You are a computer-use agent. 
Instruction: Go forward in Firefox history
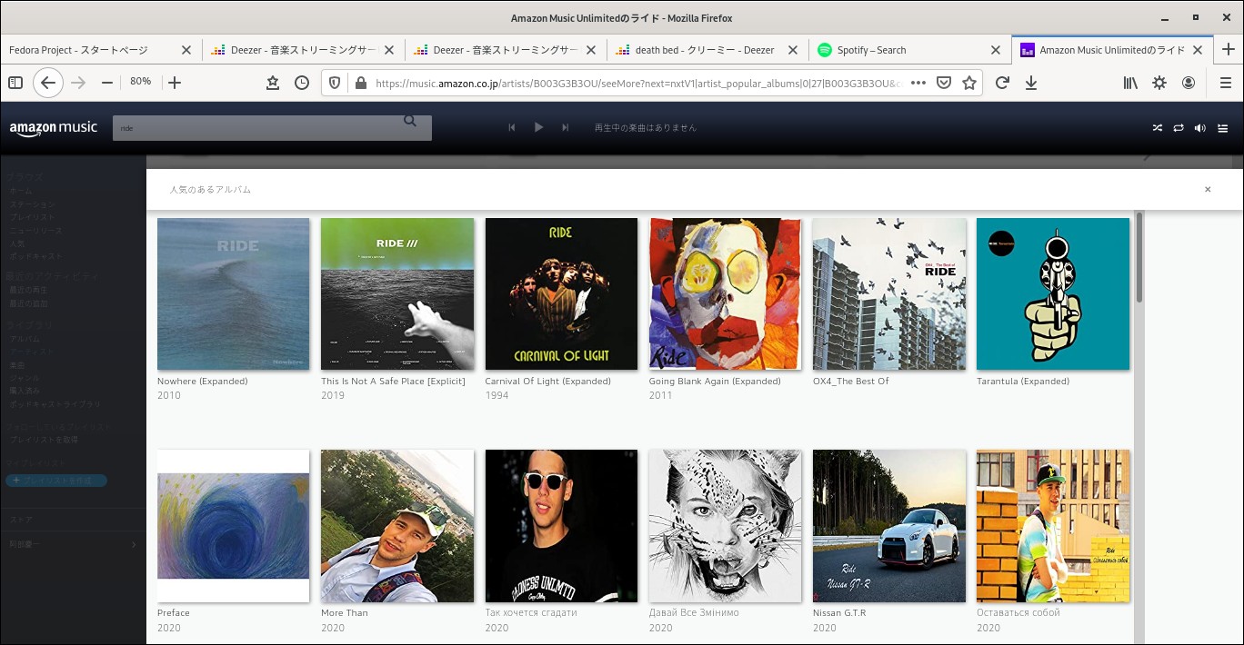coord(78,83)
